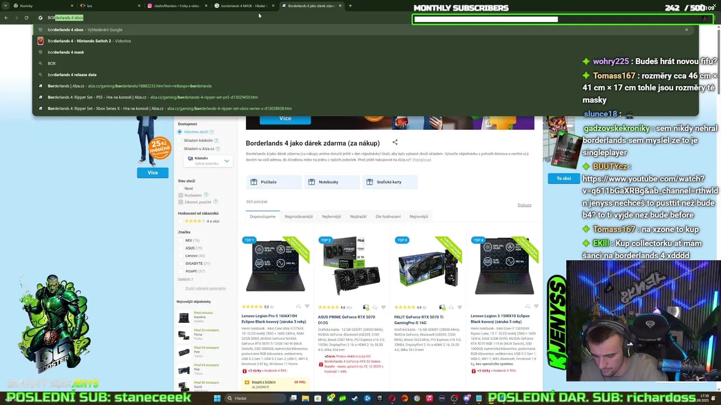Check the AlzaPC brand filter

[181, 271]
